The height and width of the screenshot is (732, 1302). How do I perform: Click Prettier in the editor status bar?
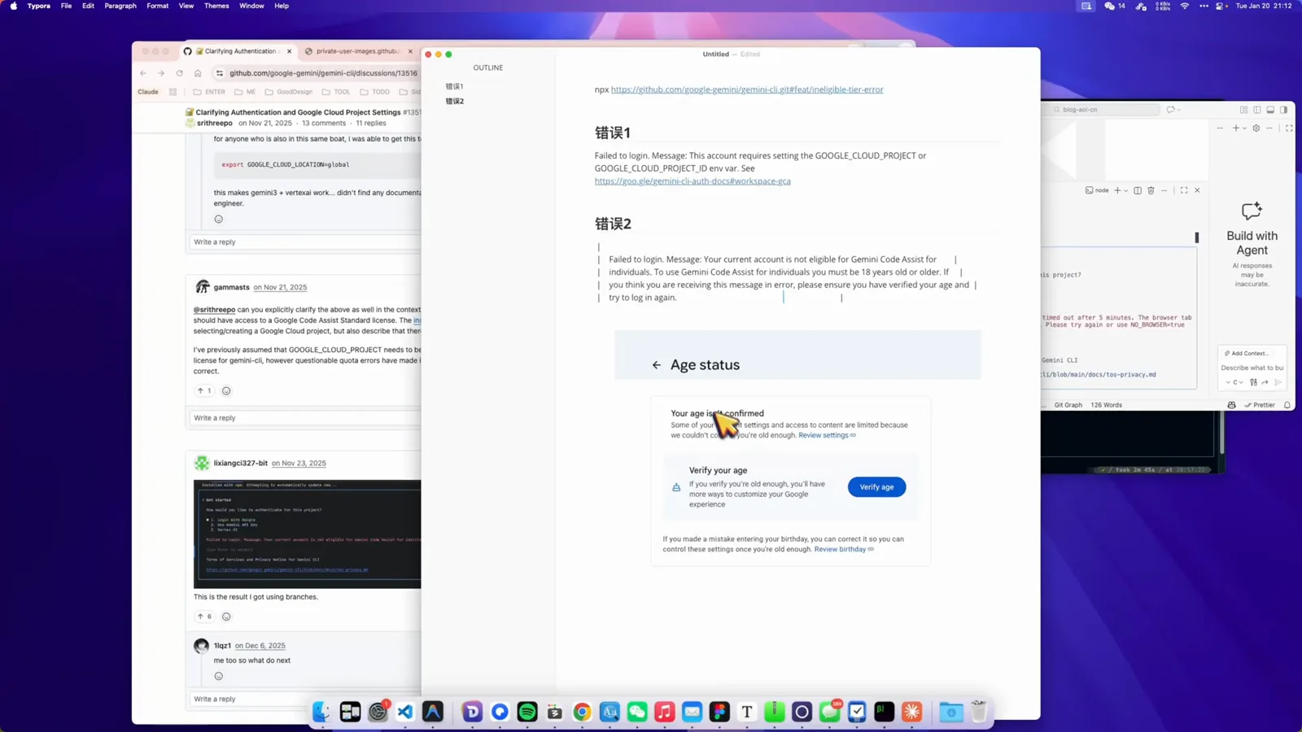point(1260,405)
